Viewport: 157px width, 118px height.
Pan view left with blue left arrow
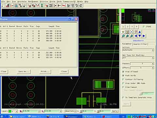coord(136,36)
